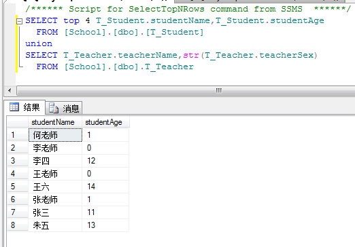
Task: Select row header number 8
Action: pos(18,225)
